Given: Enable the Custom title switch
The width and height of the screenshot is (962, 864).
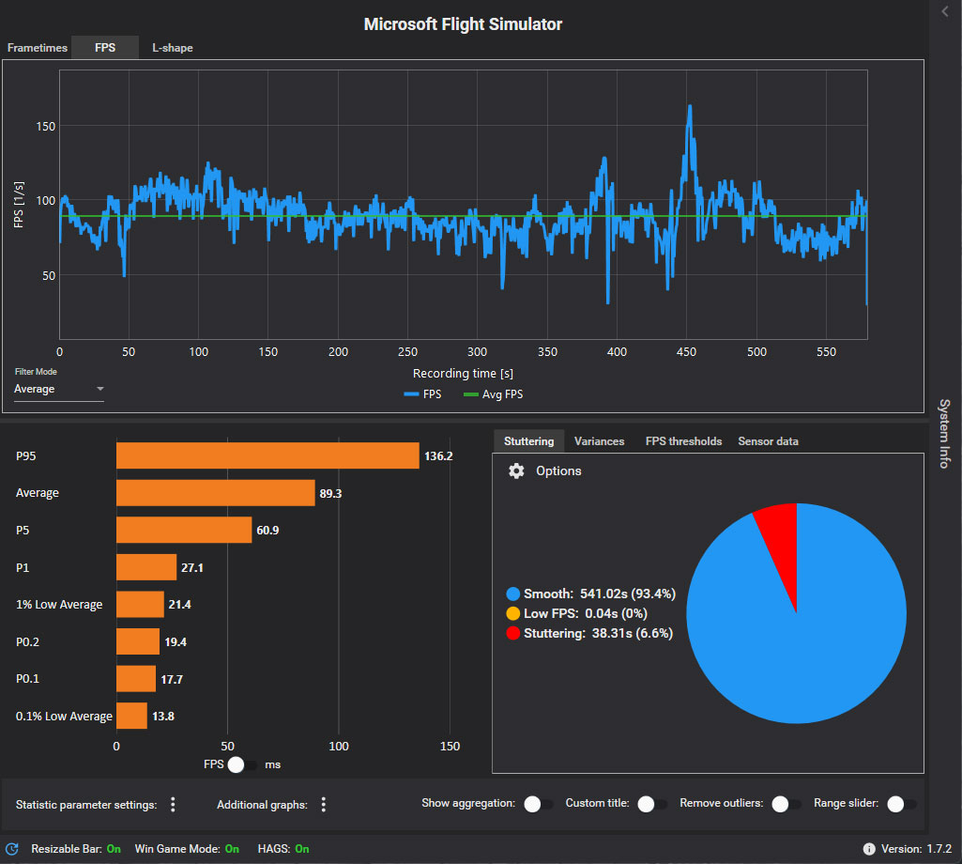Looking at the screenshot, I should click(651, 804).
